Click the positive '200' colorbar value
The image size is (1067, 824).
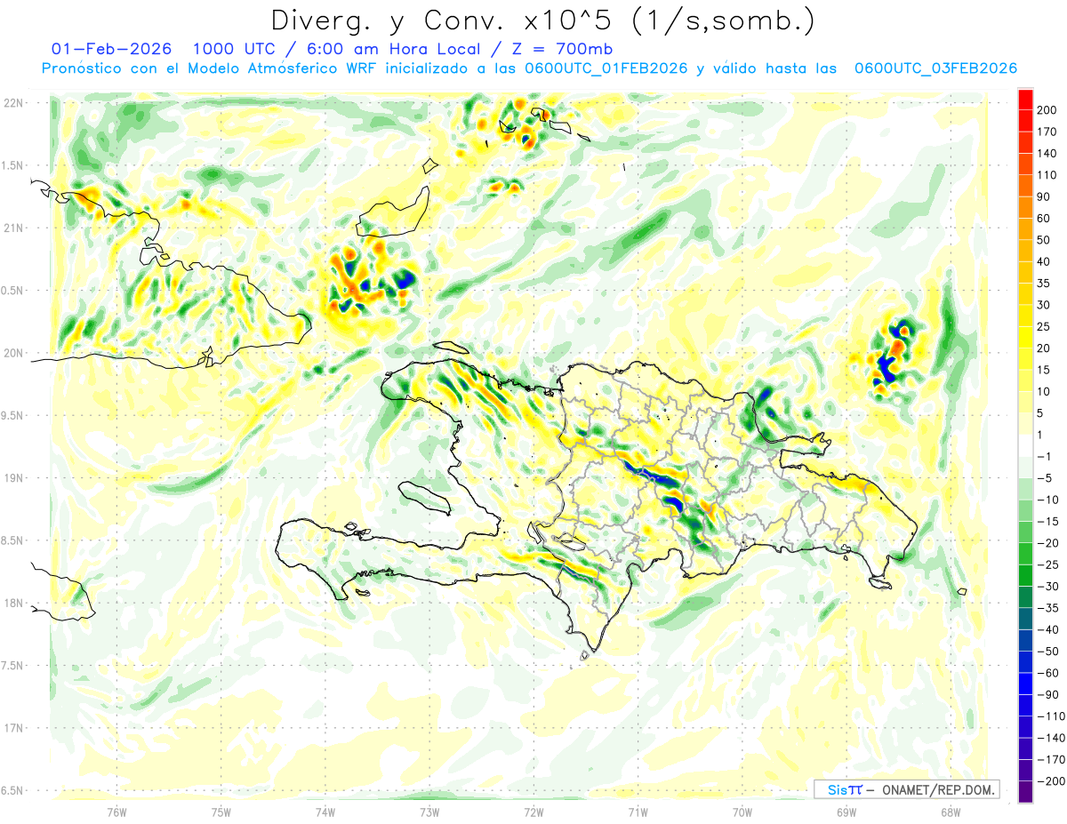pyautogui.click(x=1047, y=110)
